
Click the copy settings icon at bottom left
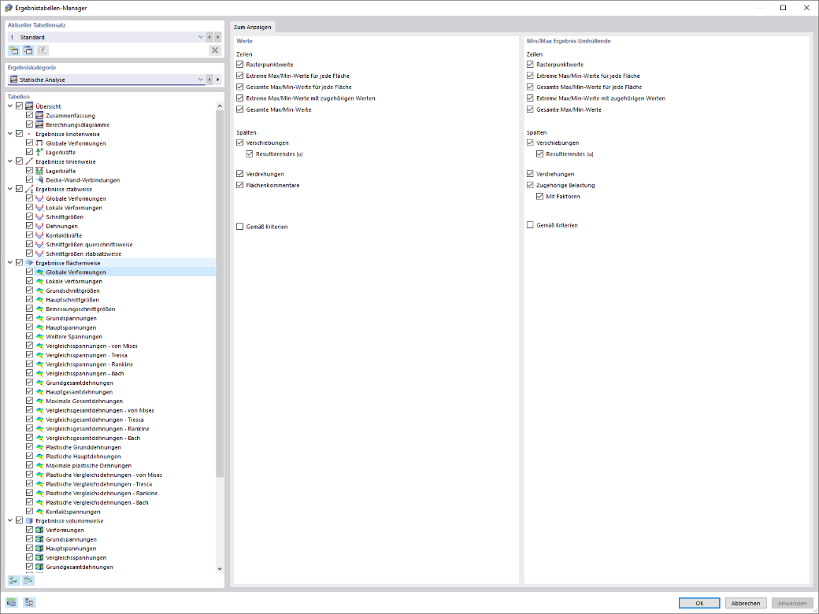click(x=29, y=602)
